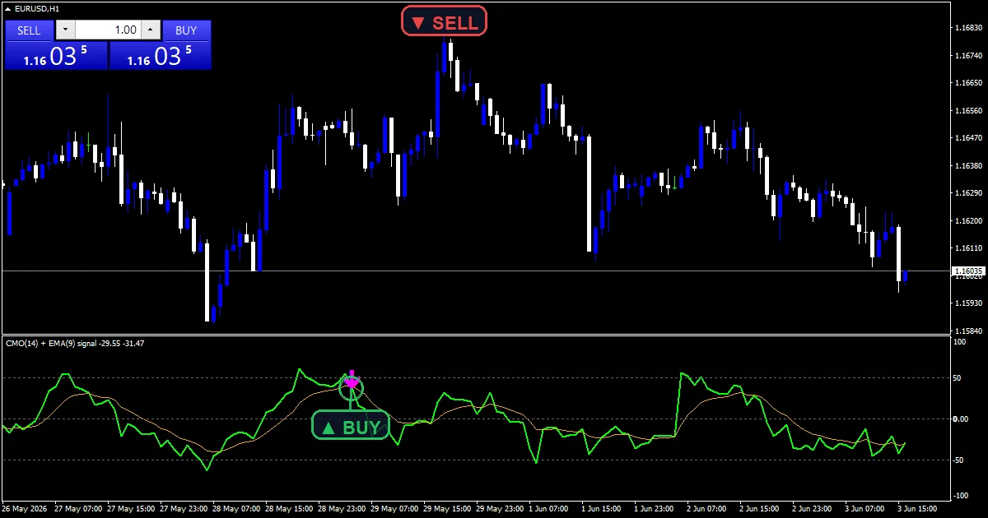This screenshot has height=518, width=988.
Task: Click the 28 May 15:00 time label
Action: pos(288,509)
